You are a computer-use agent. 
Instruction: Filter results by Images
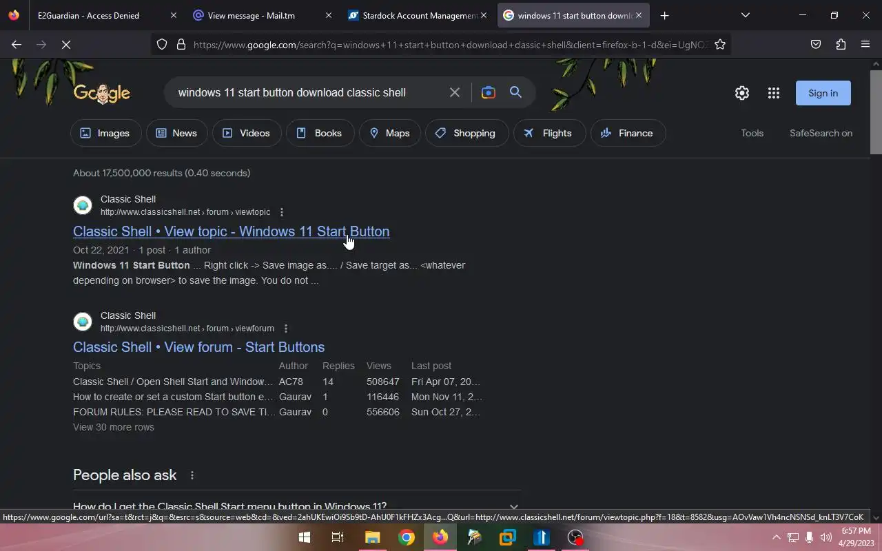click(105, 133)
